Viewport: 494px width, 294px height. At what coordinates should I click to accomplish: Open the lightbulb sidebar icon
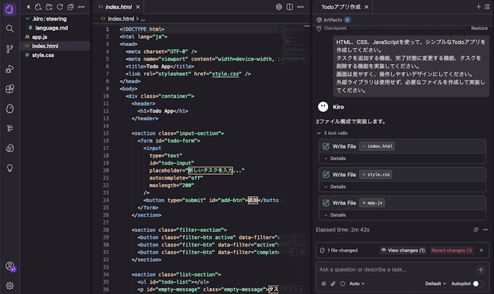coord(10,168)
